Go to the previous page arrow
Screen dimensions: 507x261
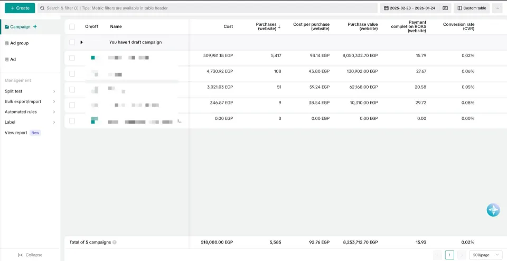coord(437,255)
